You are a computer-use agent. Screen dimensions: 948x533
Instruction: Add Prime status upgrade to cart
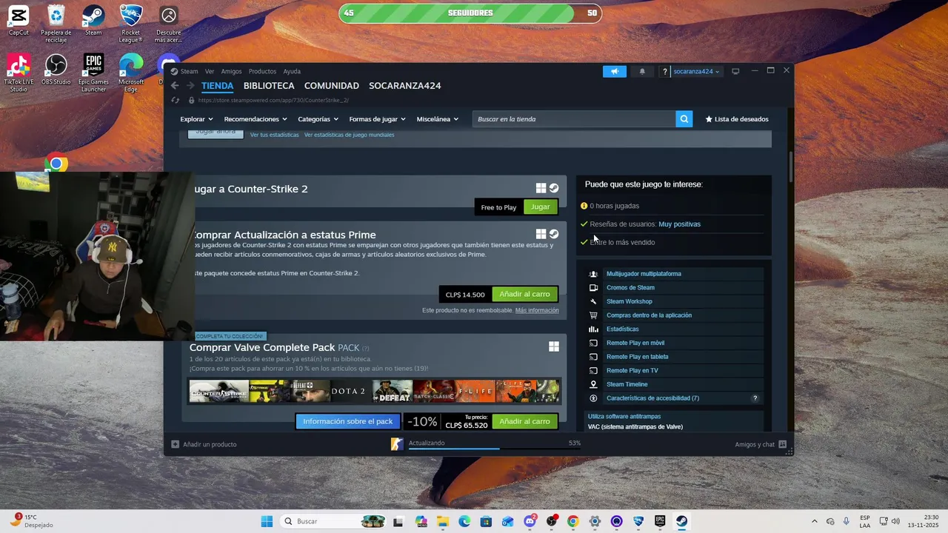pyautogui.click(x=524, y=294)
